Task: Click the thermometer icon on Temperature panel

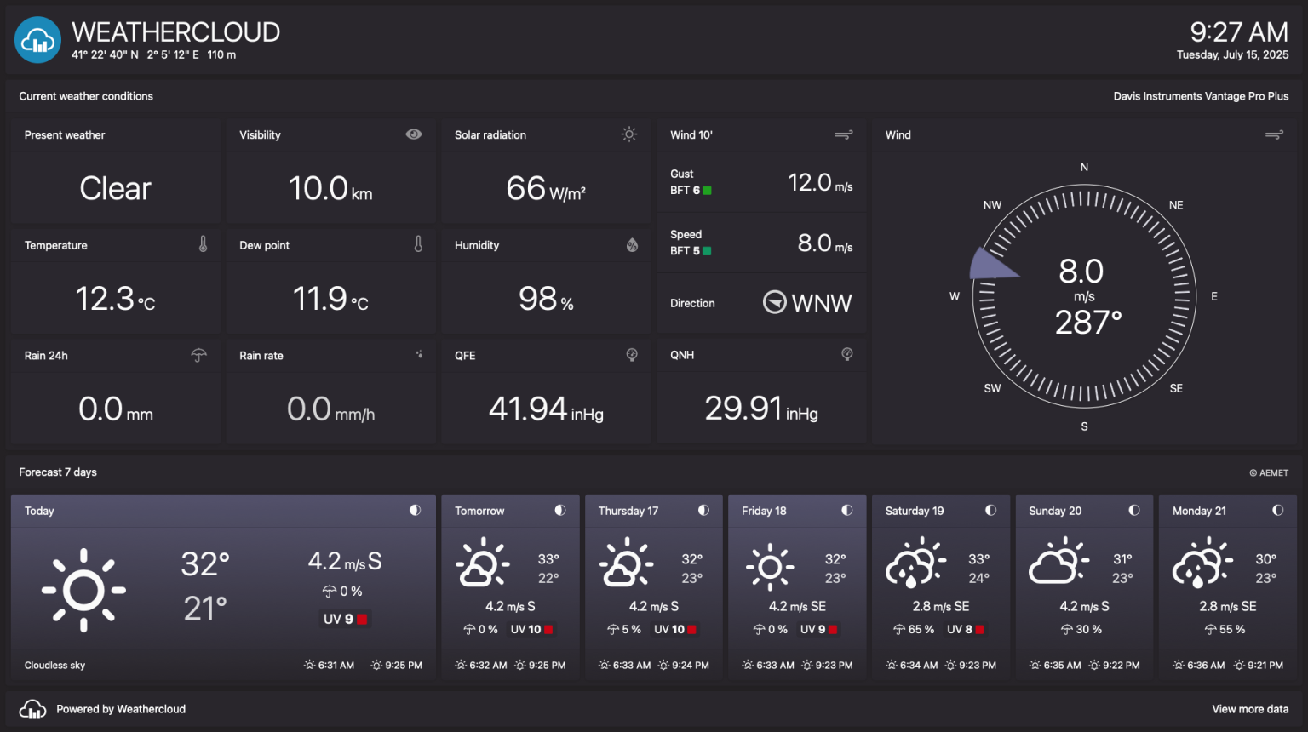Action: tap(204, 244)
